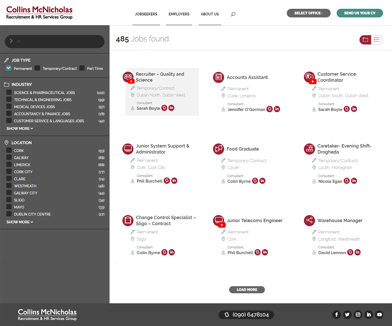Click the Collins McNicholas header logo
Image resolution: width=392 pixels, height=326 pixels.
click(x=39, y=13)
